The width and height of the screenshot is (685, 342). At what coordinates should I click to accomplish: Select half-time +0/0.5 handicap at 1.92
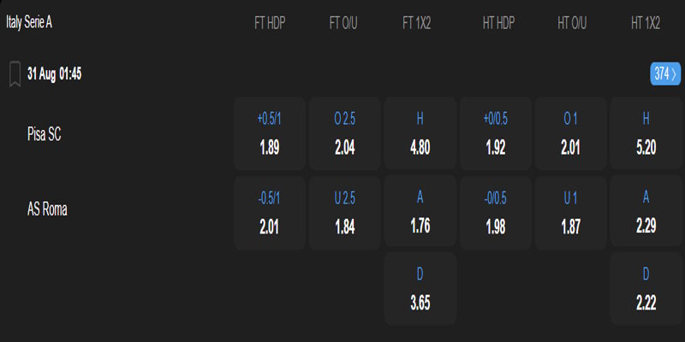[x=496, y=134]
